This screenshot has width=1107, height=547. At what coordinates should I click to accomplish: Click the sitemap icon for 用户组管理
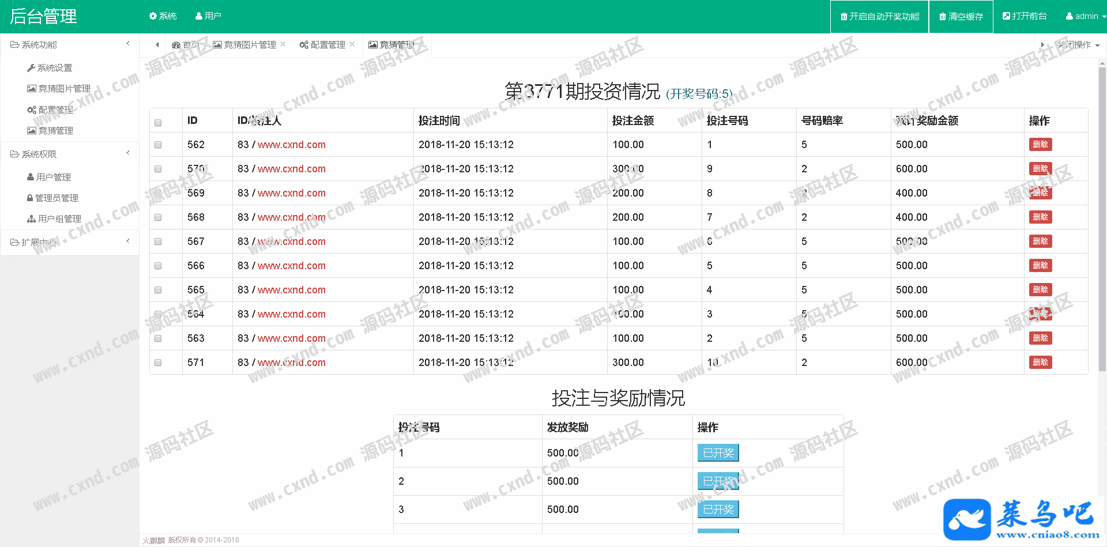[32, 219]
